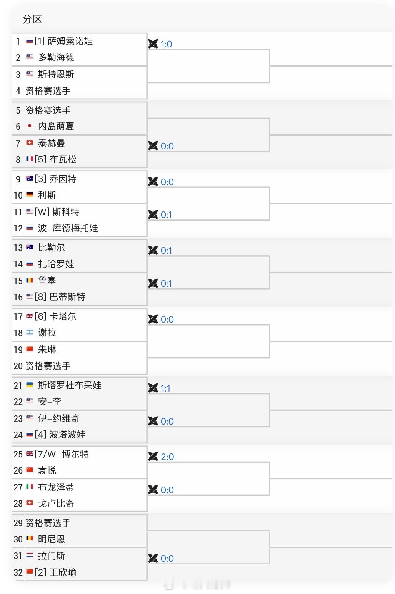Open the 0:1 record for 鲁塞 match

point(166,284)
